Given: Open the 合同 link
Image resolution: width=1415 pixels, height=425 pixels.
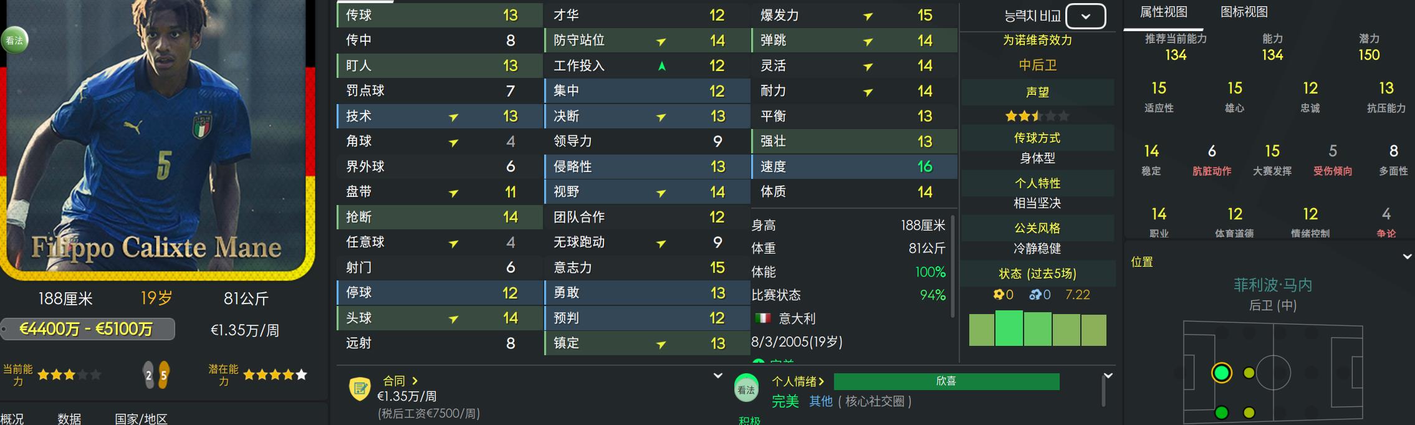Looking at the screenshot, I should point(400,380).
